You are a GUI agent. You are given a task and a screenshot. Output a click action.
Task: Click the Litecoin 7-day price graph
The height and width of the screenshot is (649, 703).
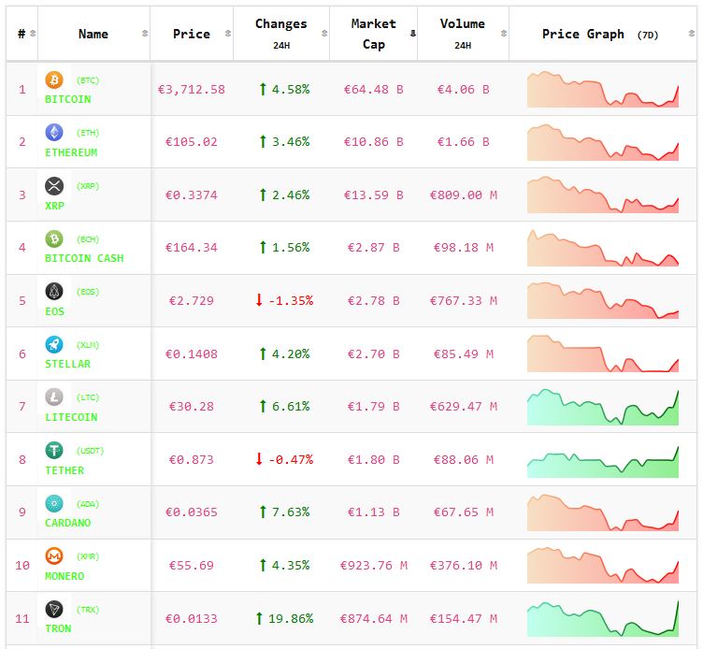click(x=603, y=407)
